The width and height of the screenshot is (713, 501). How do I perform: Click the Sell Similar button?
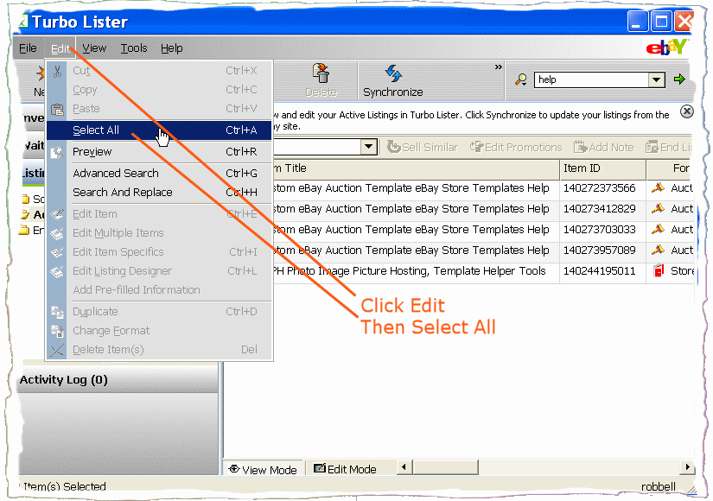click(x=423, y=148)
